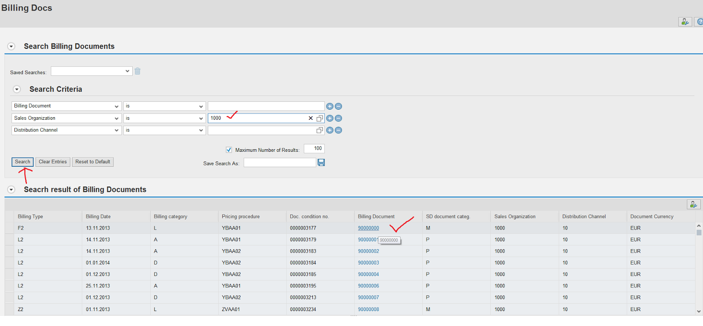Screen dimensions: 703x326
Task: Remove the Sales Organization criterion row
Action: tap(338, 118)
